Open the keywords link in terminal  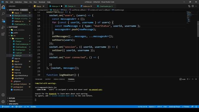[53, 94]
